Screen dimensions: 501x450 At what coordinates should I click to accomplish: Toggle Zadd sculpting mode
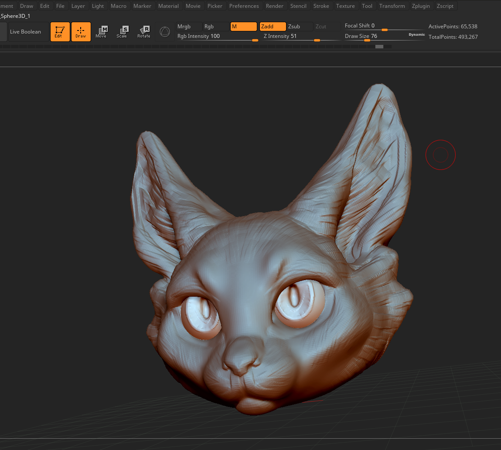pos(273,27)
